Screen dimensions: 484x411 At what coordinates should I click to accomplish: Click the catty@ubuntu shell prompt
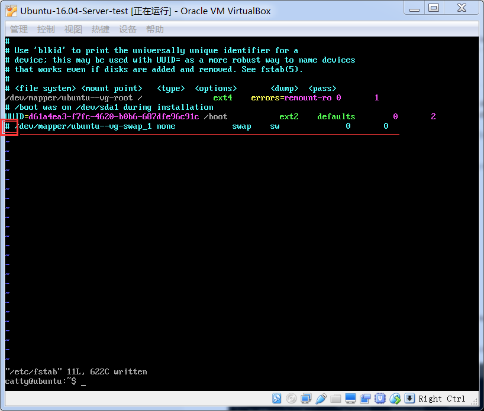coord(40,381)
